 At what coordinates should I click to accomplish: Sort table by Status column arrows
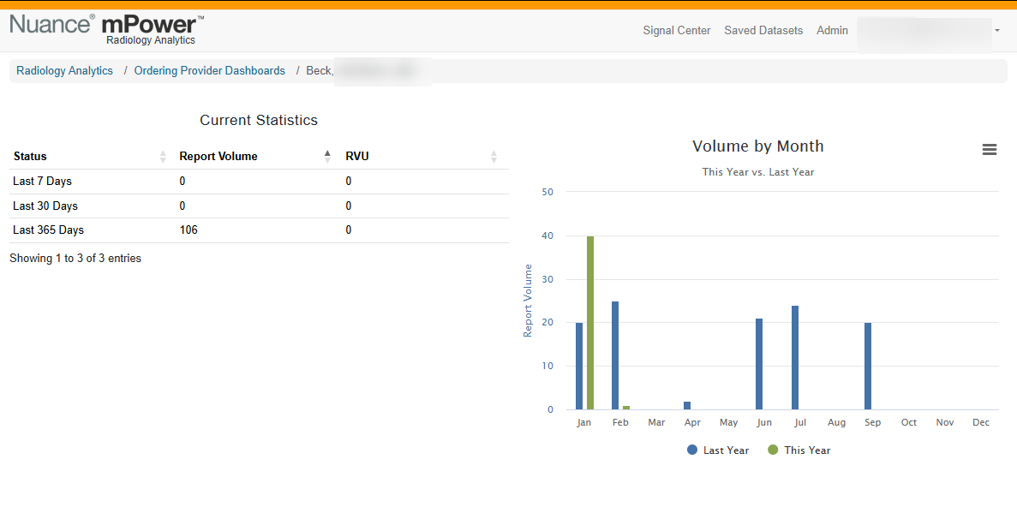(x=163, y=156)
